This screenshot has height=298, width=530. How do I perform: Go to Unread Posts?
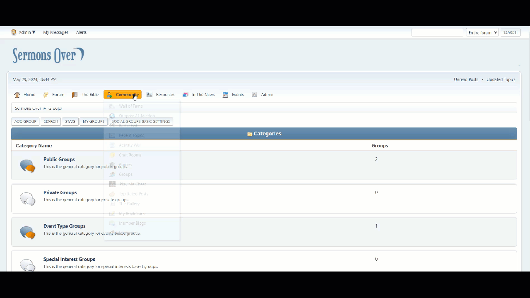point(466,79)
